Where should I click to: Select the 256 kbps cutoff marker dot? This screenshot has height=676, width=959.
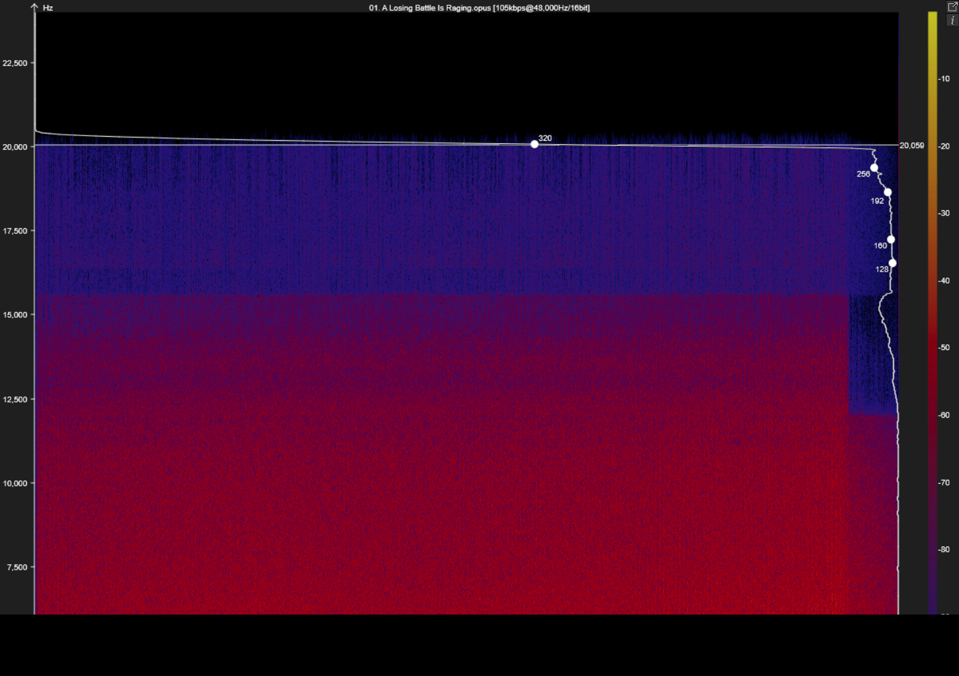pos(874,168)
